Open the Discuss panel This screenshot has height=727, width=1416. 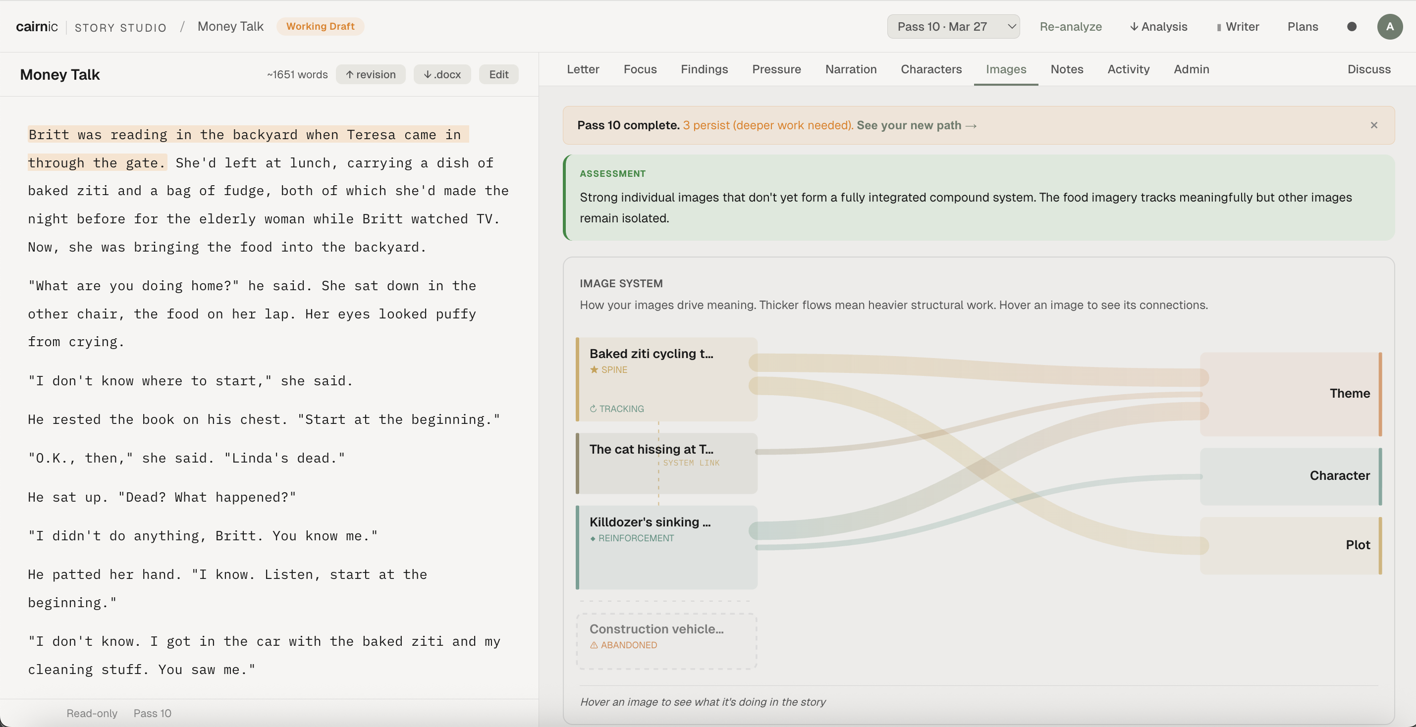coord(1368,69)
